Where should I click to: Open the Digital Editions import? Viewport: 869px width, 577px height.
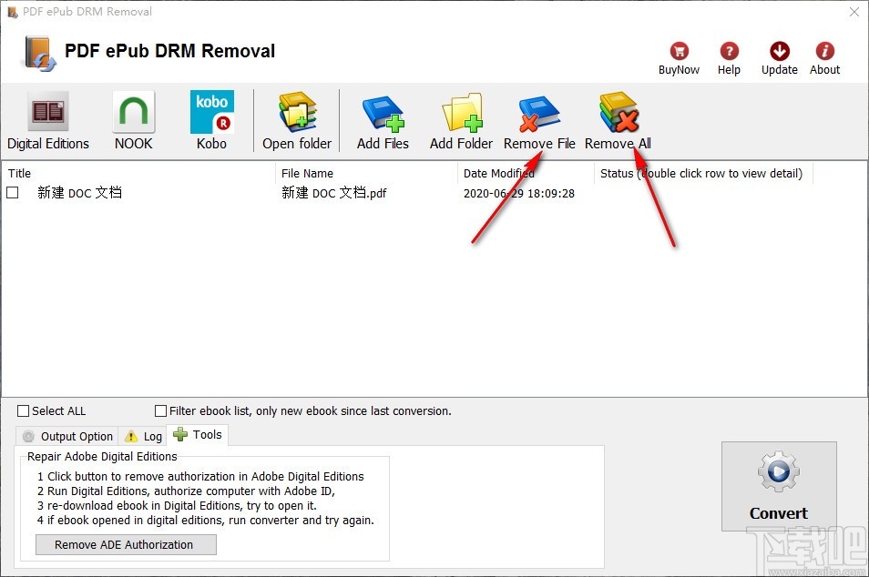coord(48,121)
